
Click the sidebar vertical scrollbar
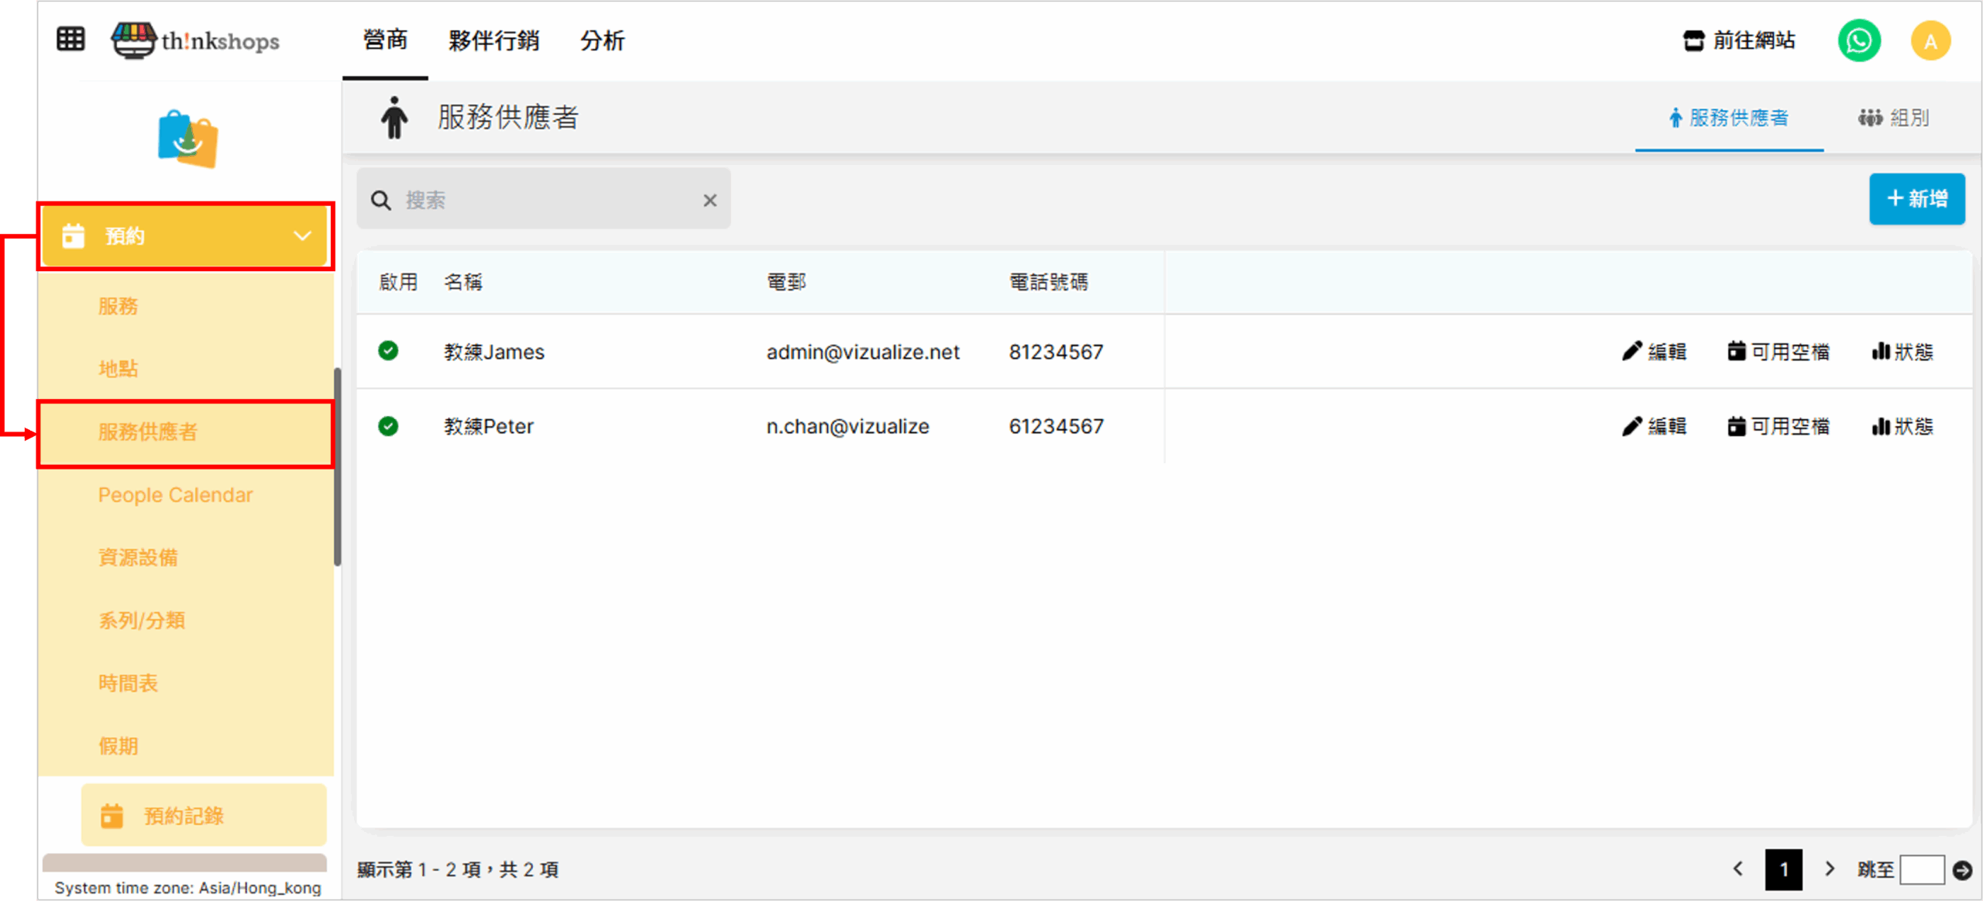click(337, 466)
